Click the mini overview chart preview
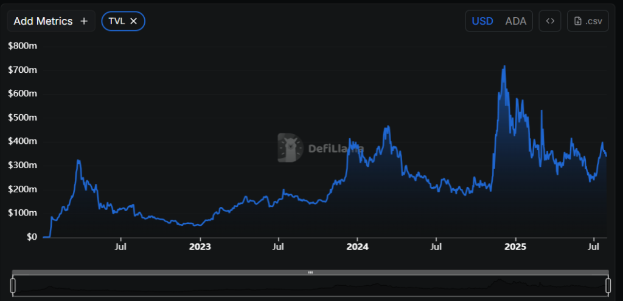Screen dimensions: 623x301 coord(310,286)
